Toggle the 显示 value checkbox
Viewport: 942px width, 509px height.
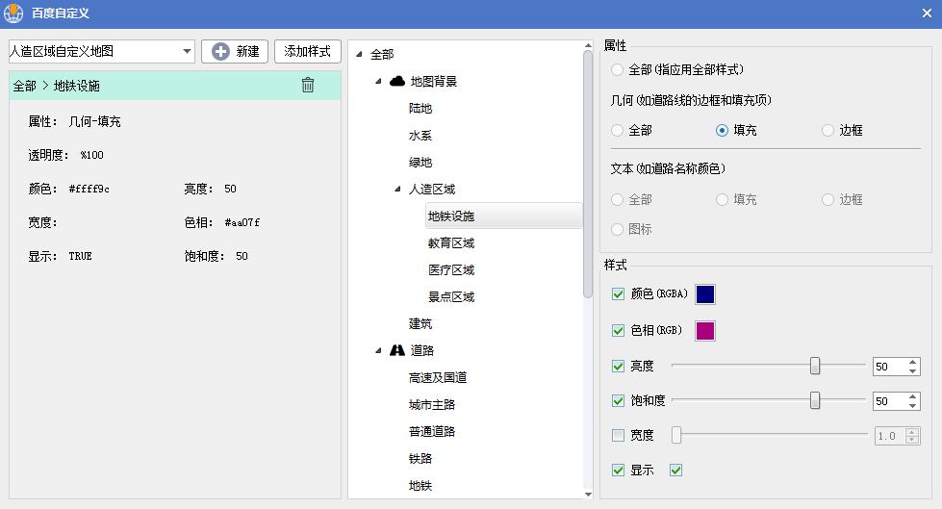[x=675, y=470]
